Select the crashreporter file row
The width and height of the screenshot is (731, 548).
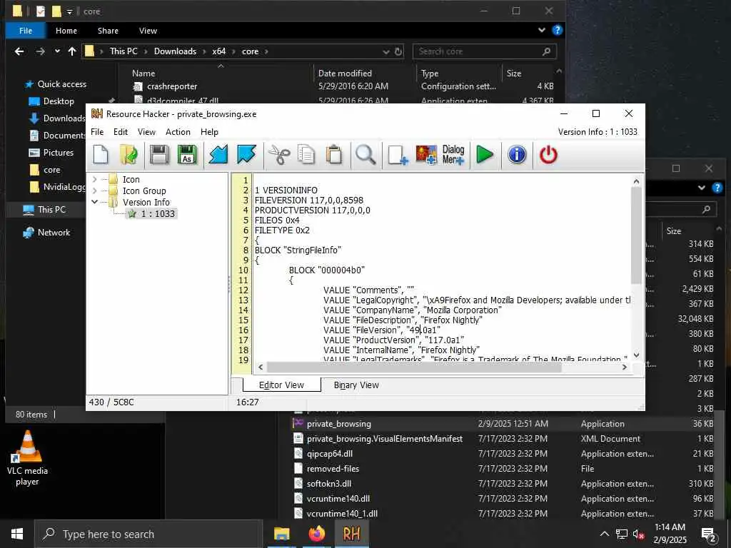(343, 86)
